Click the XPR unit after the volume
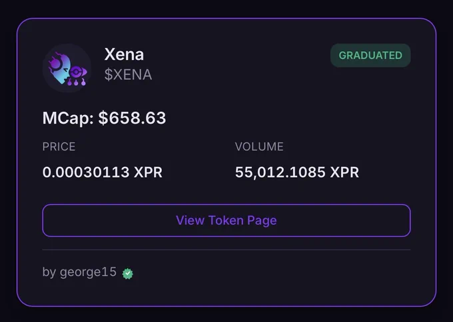Screen dimensions: 453x322 [x=344, y=172]
